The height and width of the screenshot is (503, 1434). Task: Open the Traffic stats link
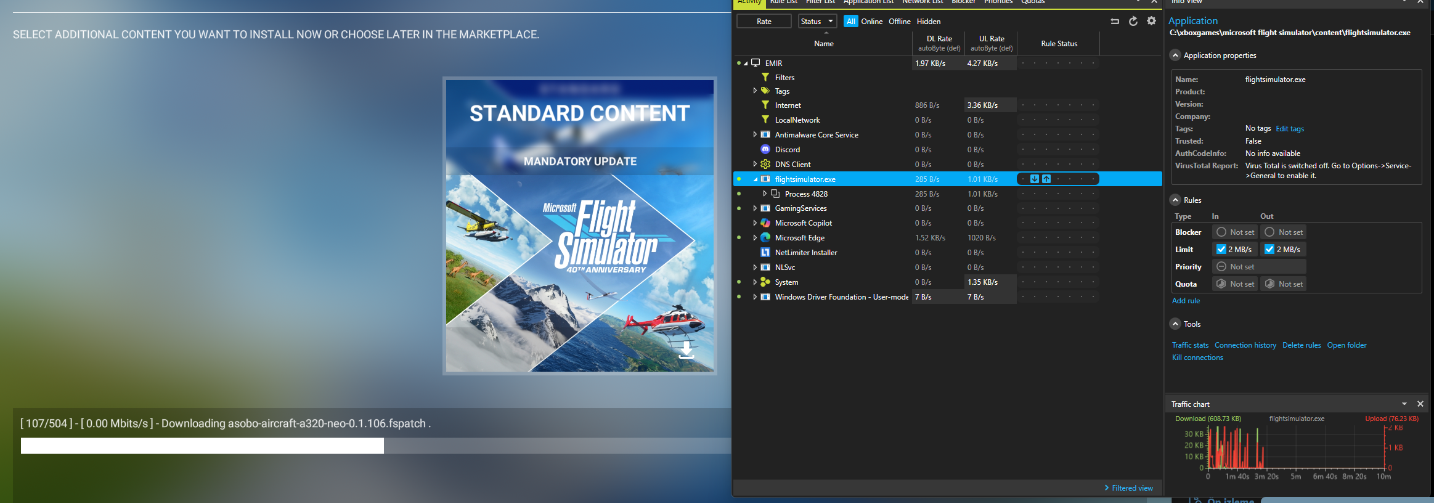click(1190, 345)
